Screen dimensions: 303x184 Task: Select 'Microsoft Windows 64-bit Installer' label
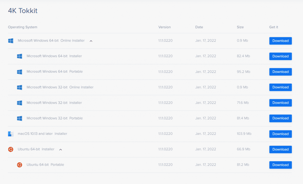(x=54, y=56)
